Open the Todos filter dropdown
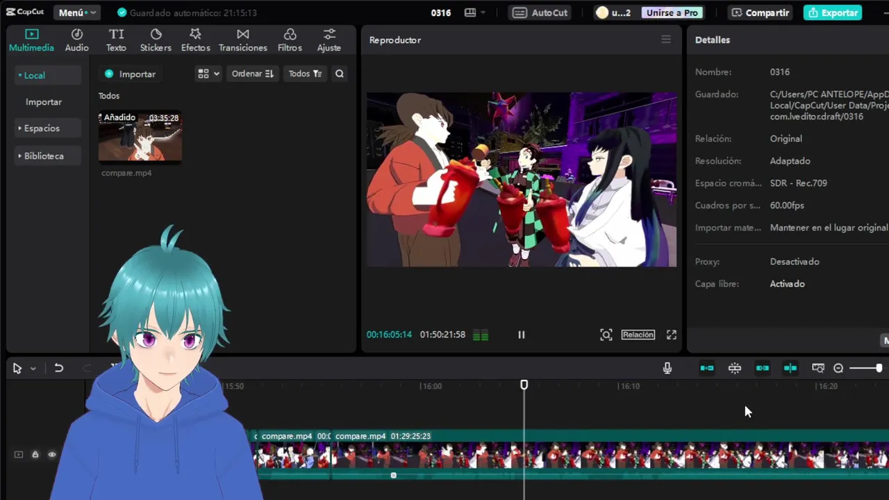The height and width of the screenshot is (500, 889). [305, 74]
